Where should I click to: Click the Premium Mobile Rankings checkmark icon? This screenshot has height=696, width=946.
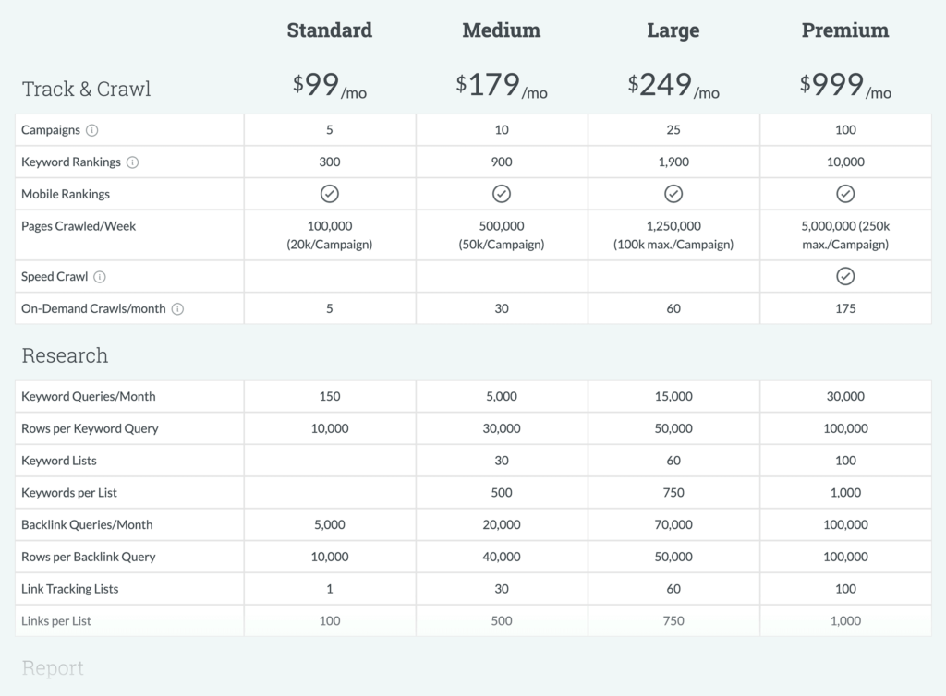845,194
